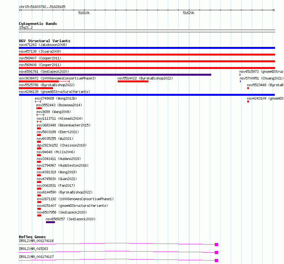Open DMXL2|NM_001174117 gene label
Image resolution: width=284 pixels, height=264 pixels.
click(36, 257)
